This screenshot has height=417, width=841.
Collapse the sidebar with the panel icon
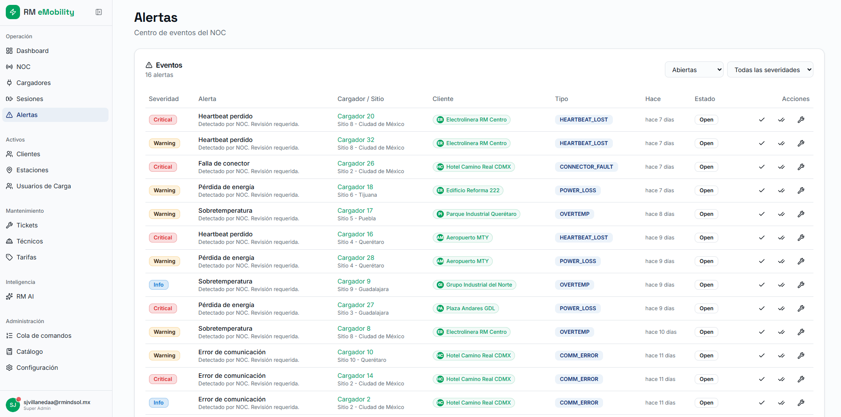[x=99, y=12]
